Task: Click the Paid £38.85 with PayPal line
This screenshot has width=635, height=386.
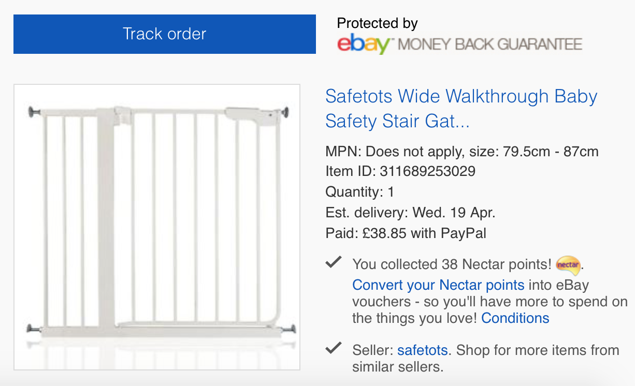Action: [x=406, y=233]
